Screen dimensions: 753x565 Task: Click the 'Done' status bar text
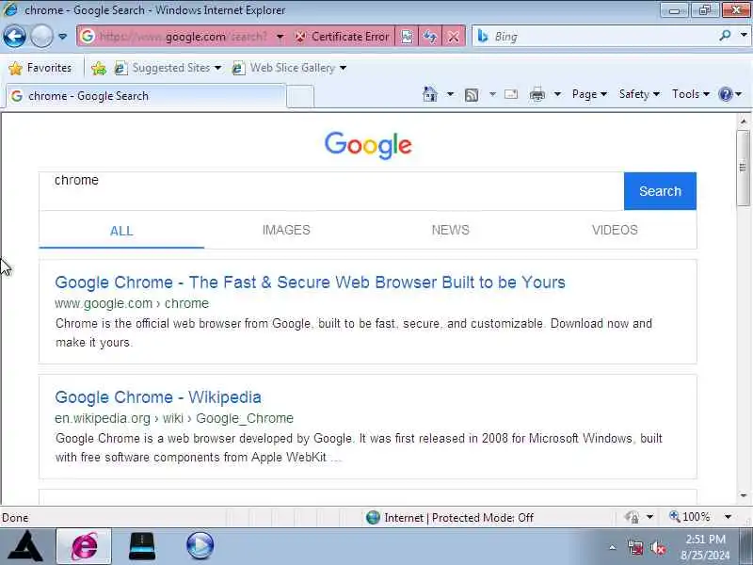(15, 518)
